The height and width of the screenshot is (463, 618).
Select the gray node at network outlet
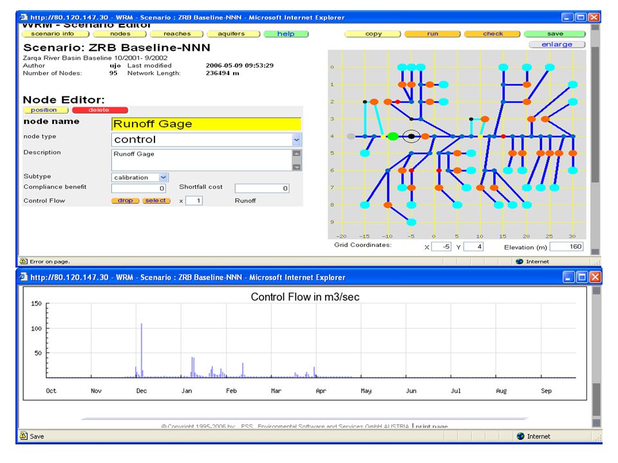tap(350, 136)
